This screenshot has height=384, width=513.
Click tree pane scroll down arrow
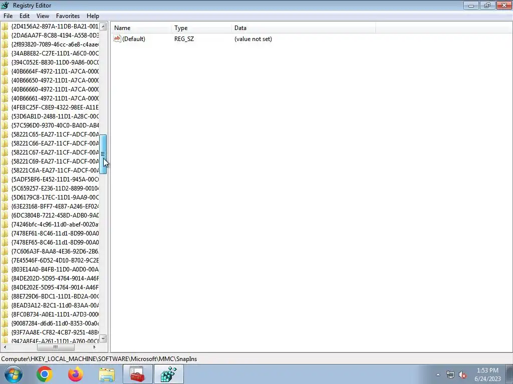pos(103,338)
